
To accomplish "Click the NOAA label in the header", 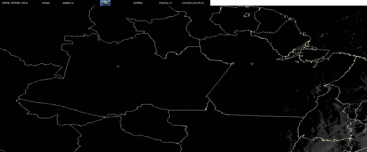I will (x=46, y=3).
